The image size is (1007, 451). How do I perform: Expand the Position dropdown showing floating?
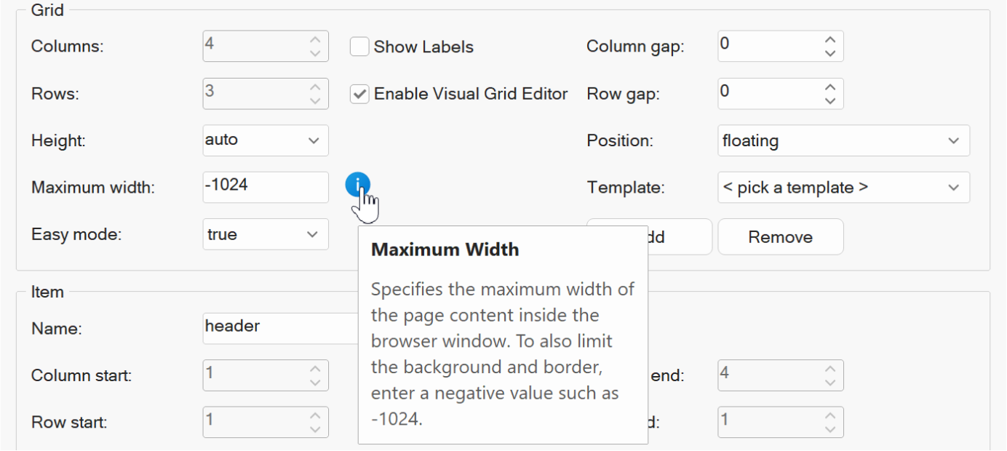843,140
